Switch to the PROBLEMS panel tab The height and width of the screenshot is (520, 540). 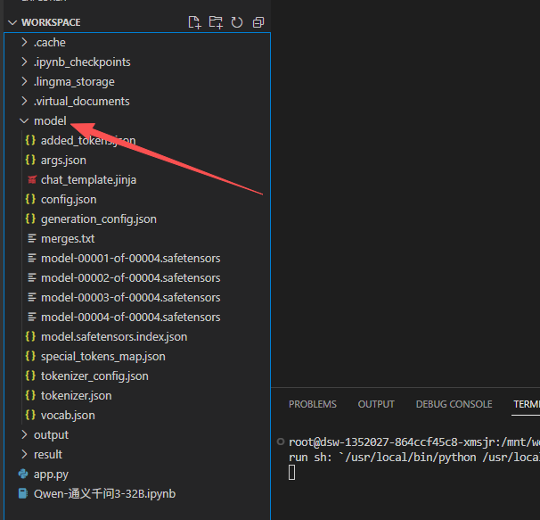click(x=313, y=404)
